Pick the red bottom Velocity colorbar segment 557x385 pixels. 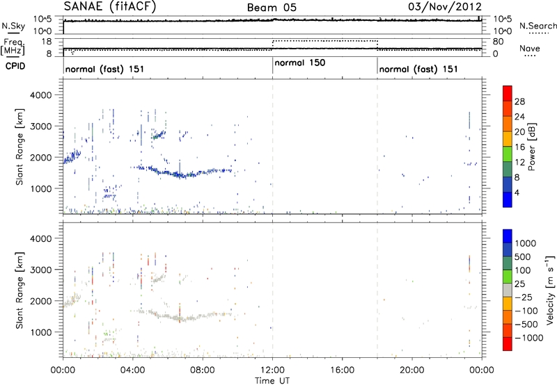(508, 344)
